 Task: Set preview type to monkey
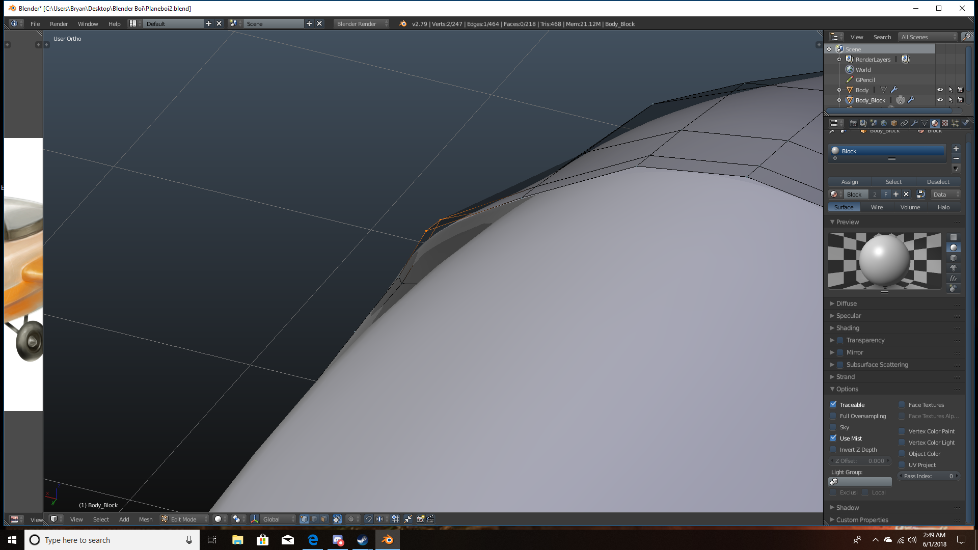(953, 268)
